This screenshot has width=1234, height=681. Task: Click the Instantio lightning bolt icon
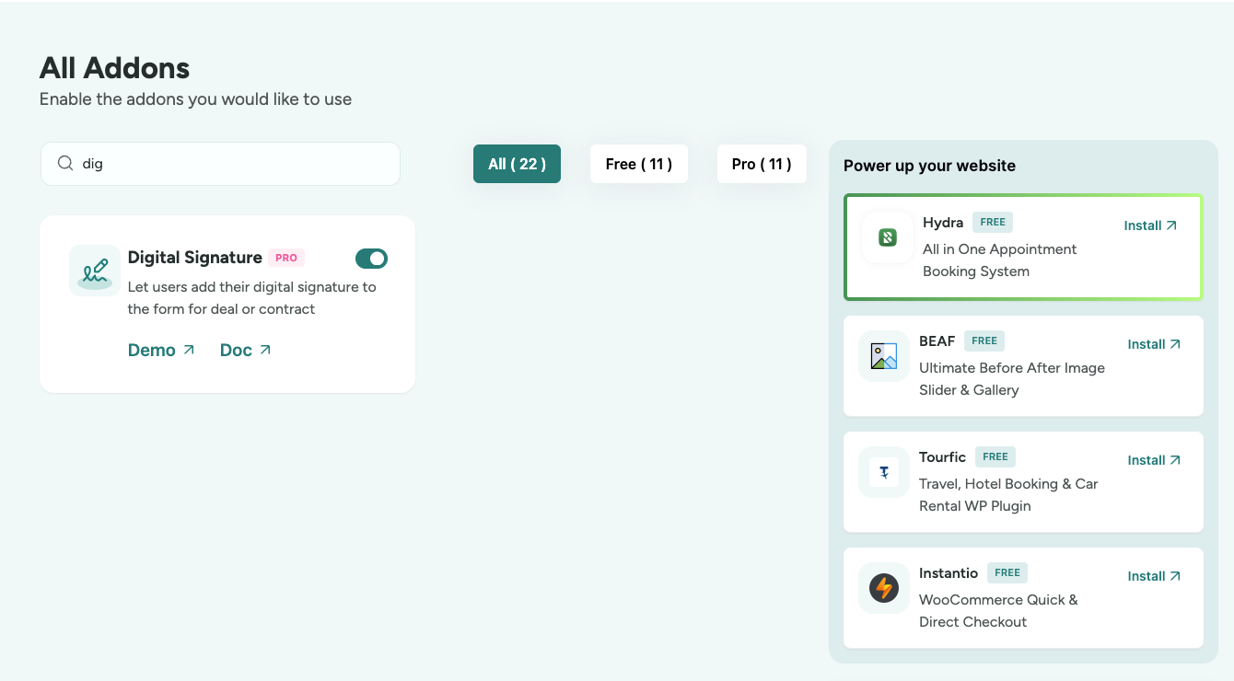(883, 588)
